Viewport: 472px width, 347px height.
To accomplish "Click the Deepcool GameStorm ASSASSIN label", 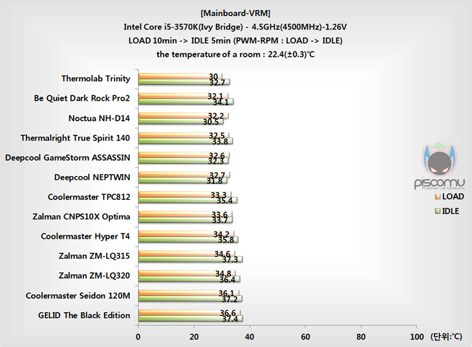I will click(x=68, y=157).
